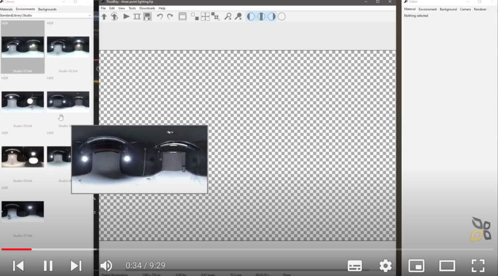
Task: Click the upward arrow import icon
Action: point(104,17)
